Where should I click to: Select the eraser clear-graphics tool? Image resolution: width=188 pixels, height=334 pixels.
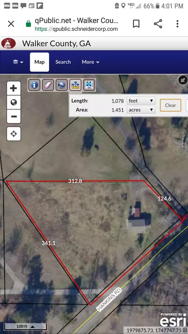48,85
